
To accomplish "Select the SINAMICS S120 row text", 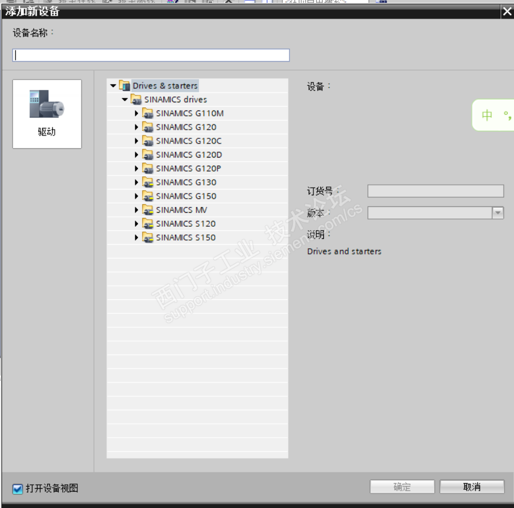I will [x=186, y=224].
